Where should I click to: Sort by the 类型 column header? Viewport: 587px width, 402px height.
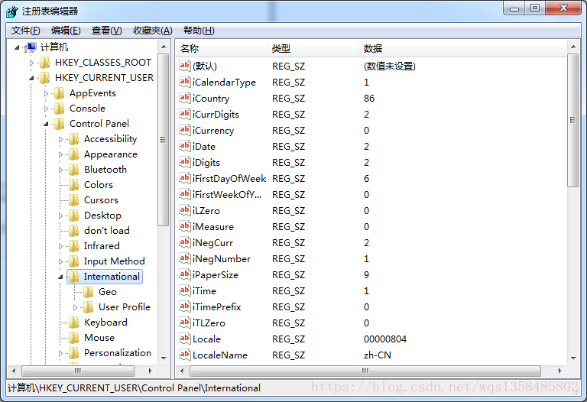point(313,48)
